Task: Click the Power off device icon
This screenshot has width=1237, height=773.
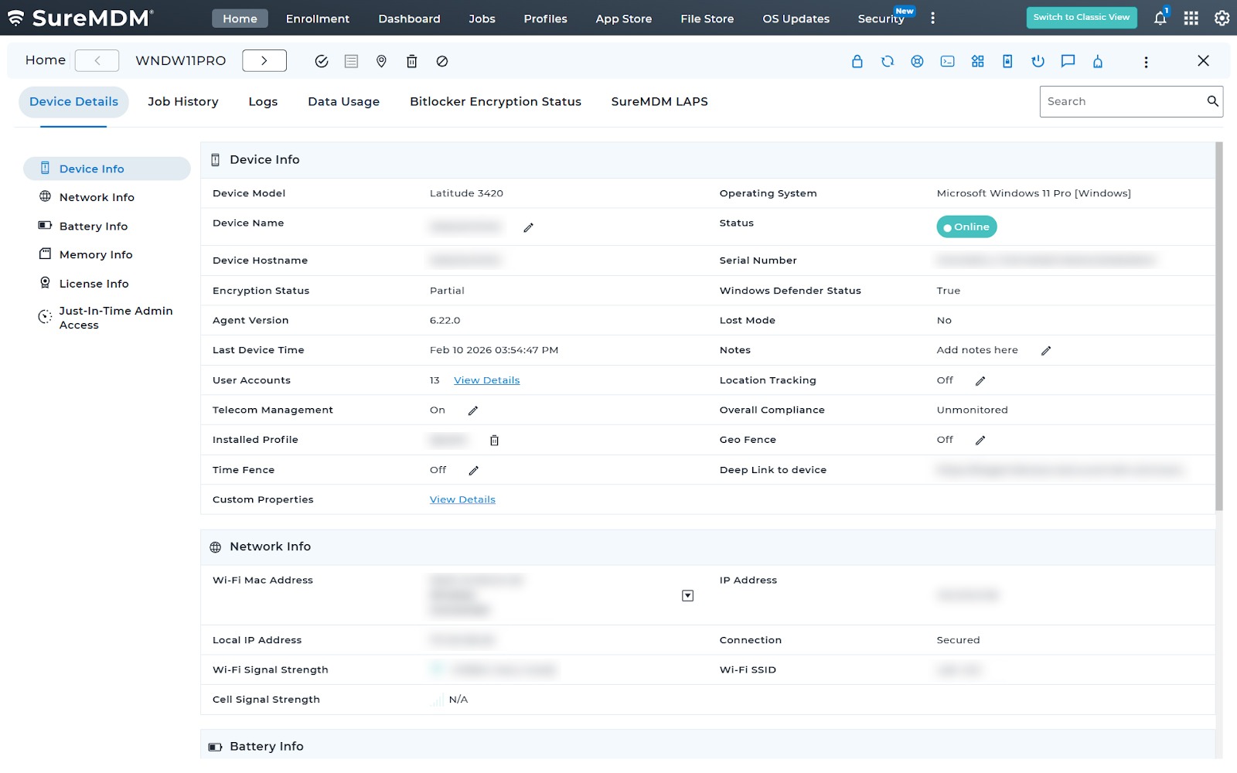Action: 1038,60
